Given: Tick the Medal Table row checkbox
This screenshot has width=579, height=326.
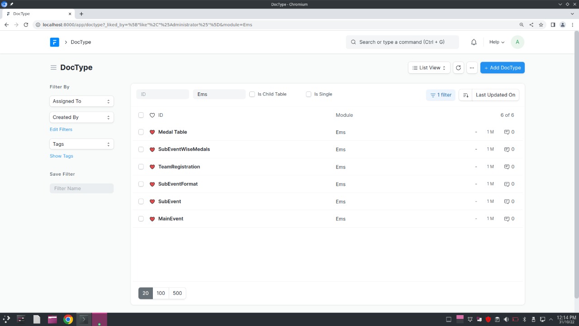Looking at the screenshot, I should 141,132.
